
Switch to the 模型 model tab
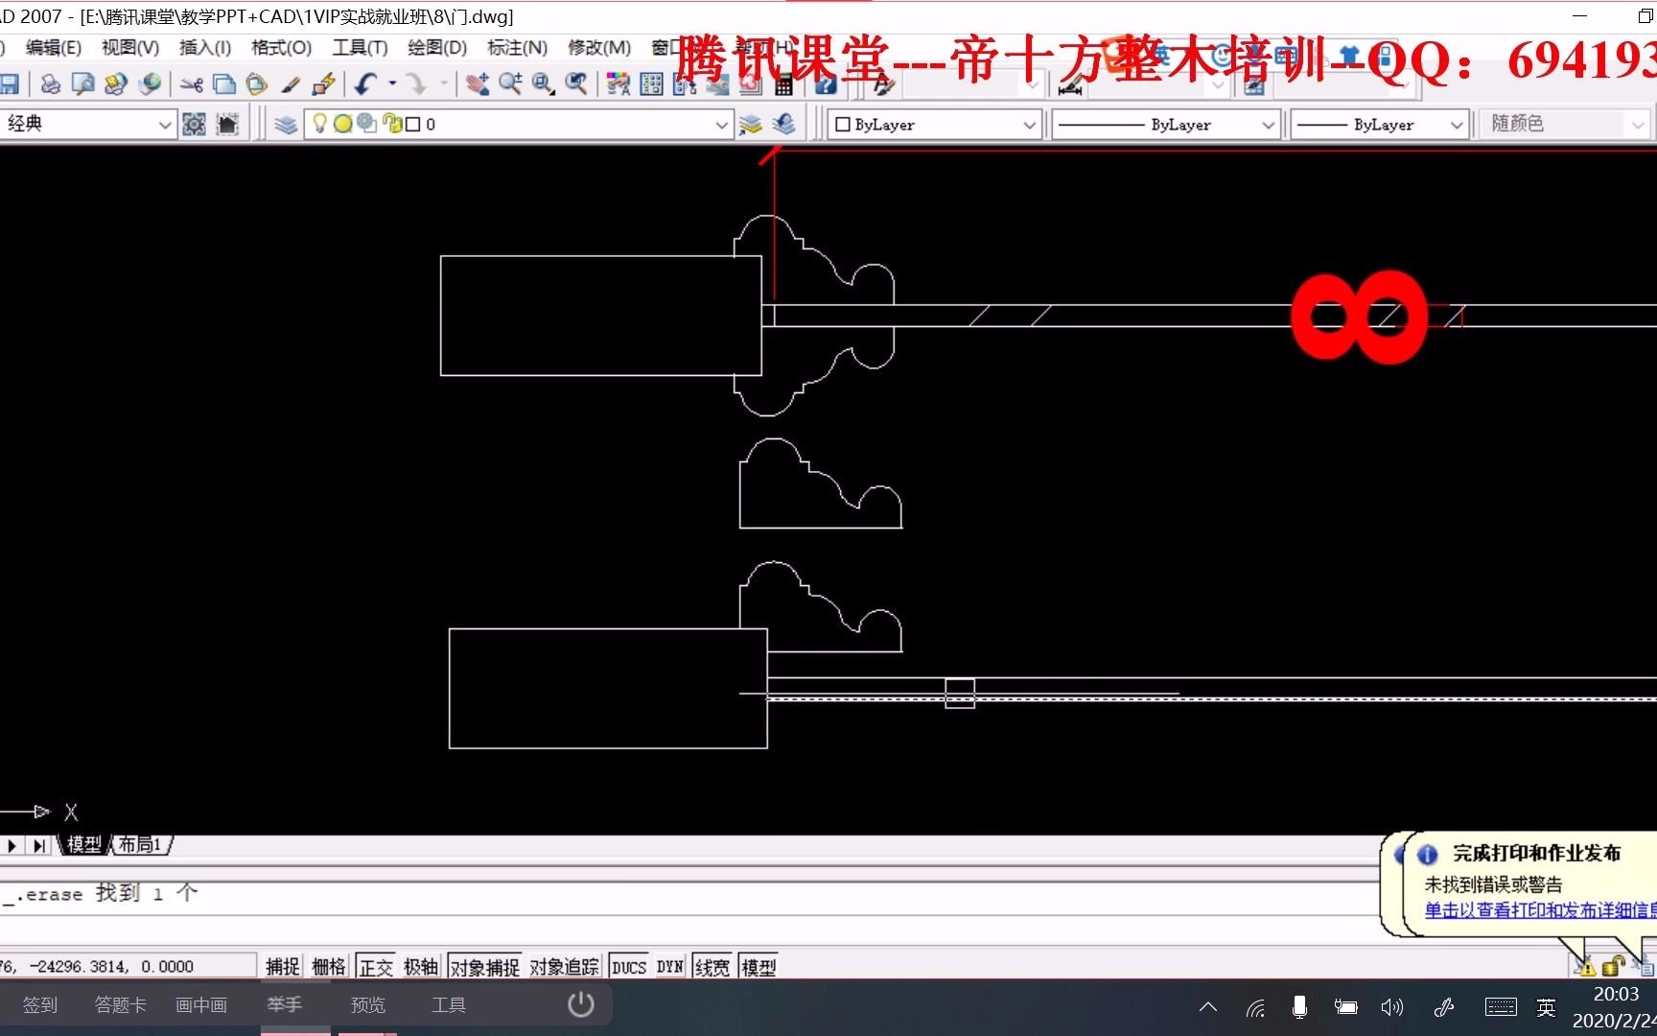(x=83, y=845)
